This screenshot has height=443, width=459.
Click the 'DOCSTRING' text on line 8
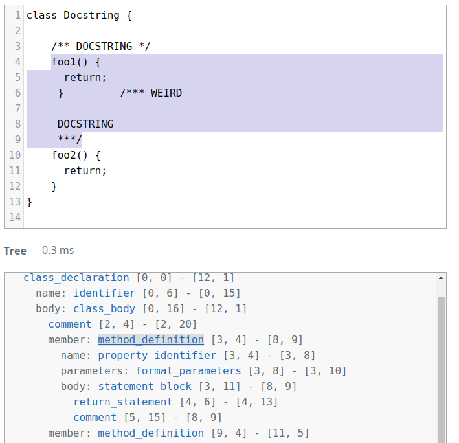(x=85, y=124)
